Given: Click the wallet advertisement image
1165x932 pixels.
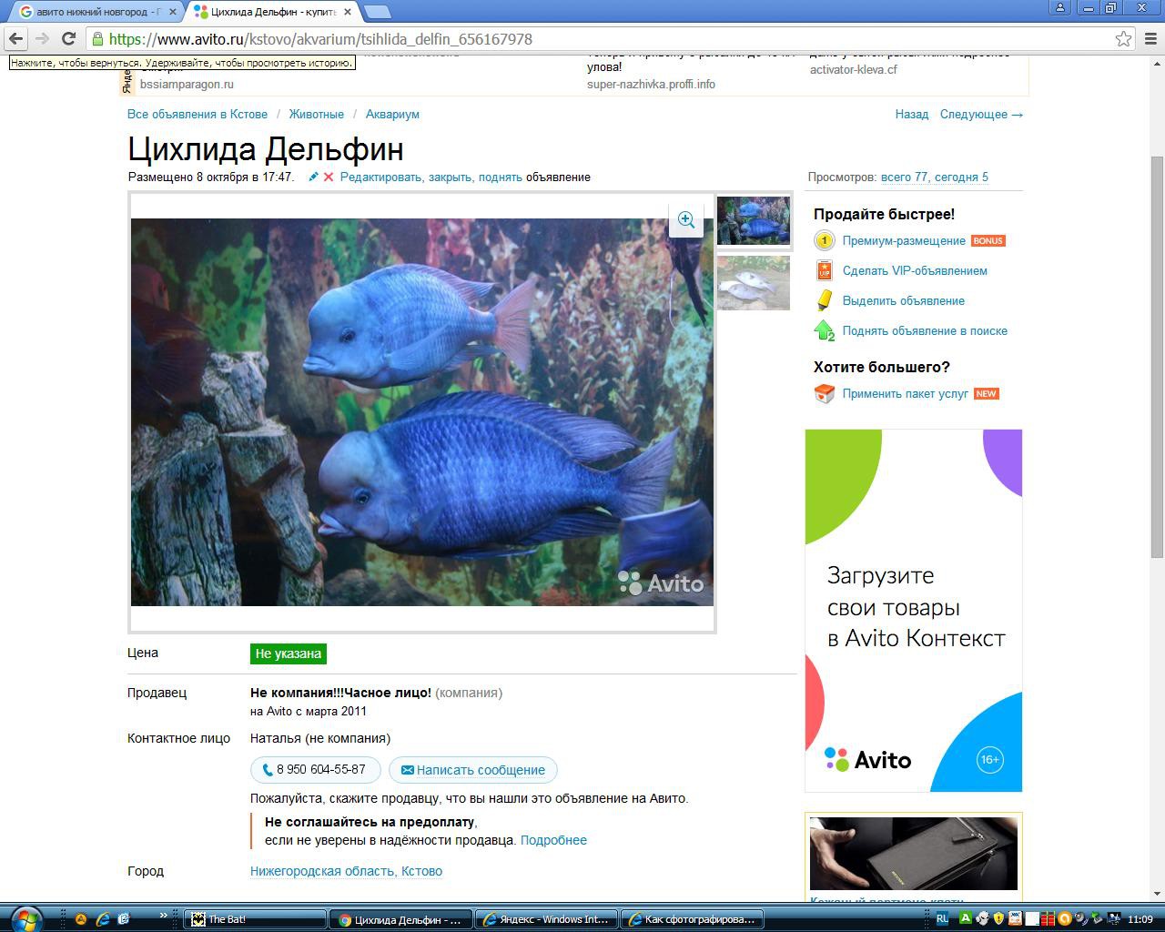Looking at the screenshot, I should (x=914, y=854).
